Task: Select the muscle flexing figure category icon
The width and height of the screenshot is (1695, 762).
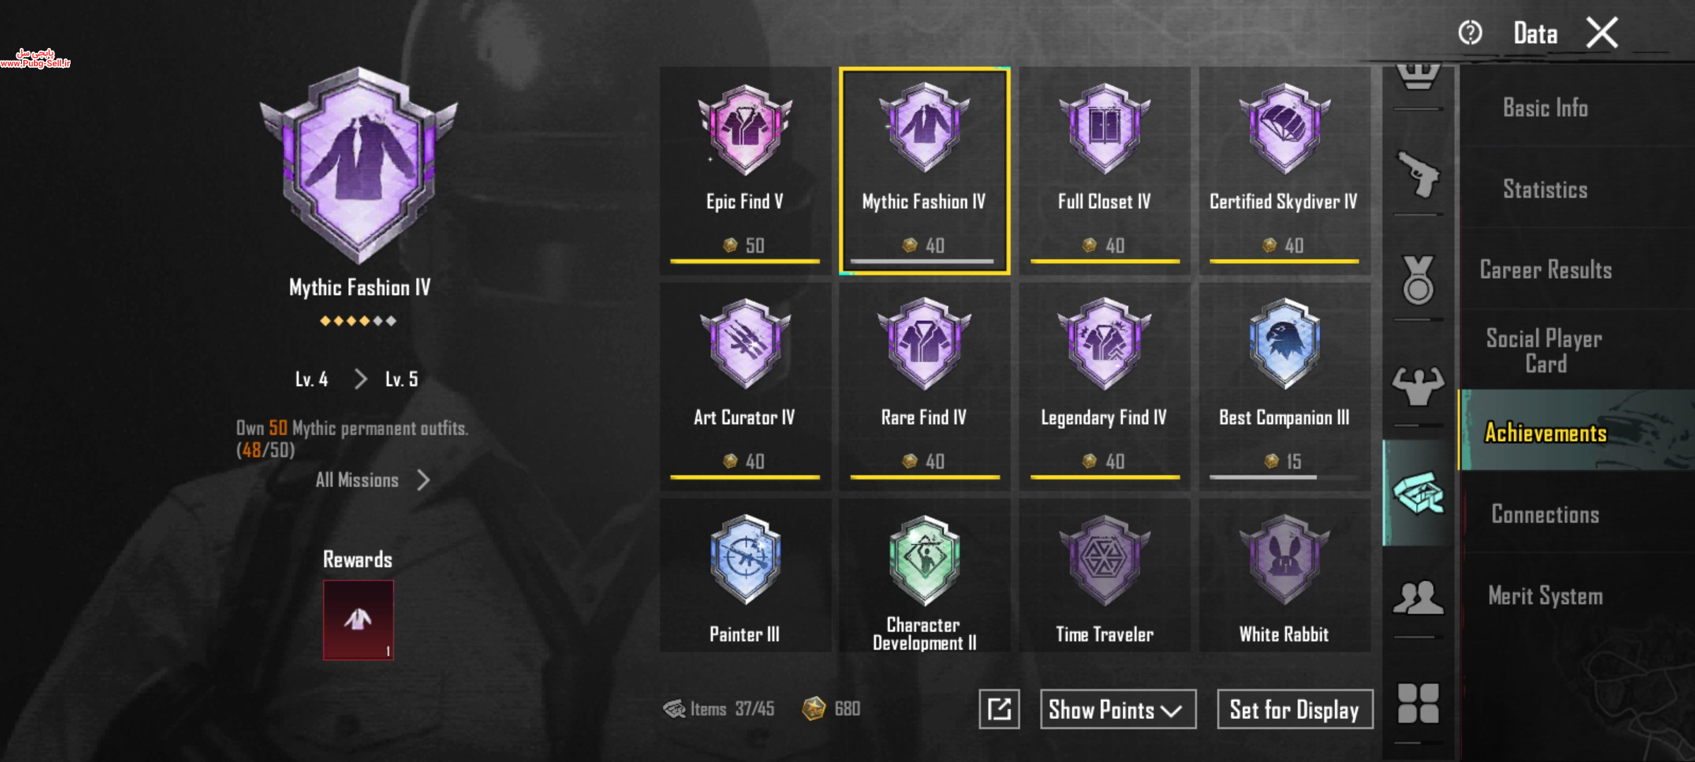Action: coord(1418,386)
